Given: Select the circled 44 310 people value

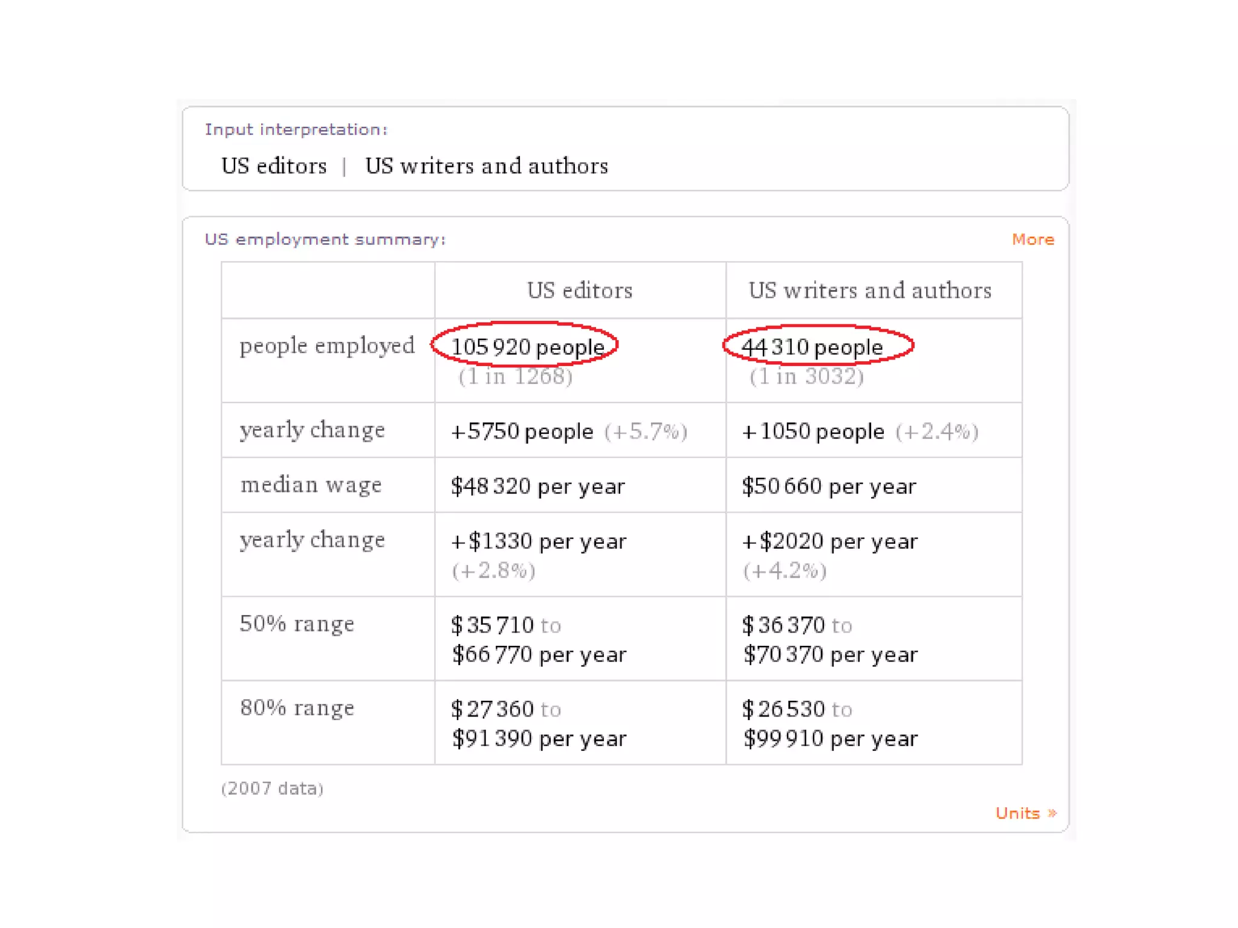Looking at the screenshot, I should point(812,347).
